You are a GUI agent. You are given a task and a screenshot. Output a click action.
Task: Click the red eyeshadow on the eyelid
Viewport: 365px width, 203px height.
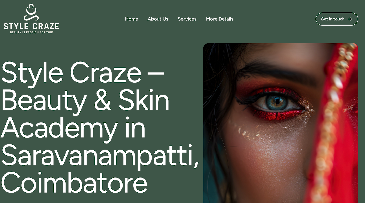tap(275, 91)
